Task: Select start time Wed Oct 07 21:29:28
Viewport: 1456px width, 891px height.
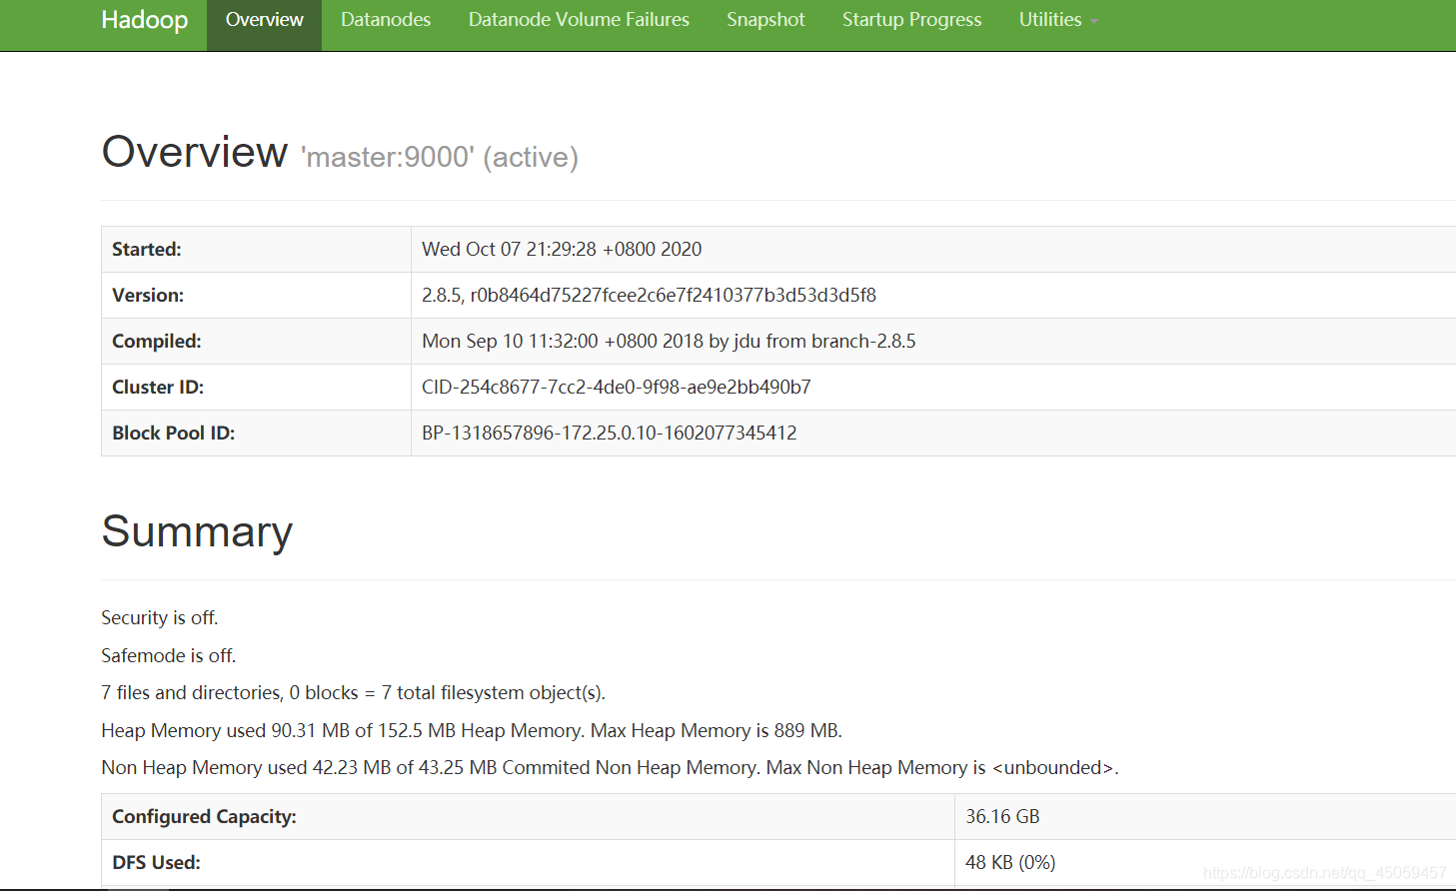Action: point(562,250)
